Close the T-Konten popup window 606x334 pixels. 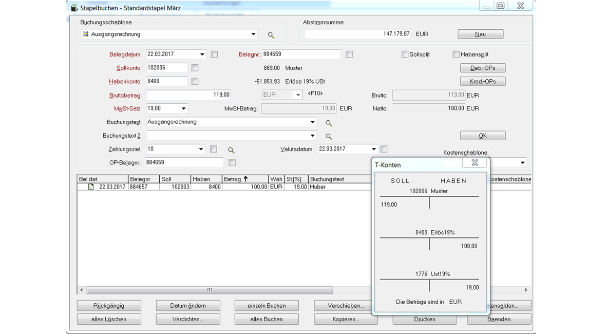pos(475,163)
